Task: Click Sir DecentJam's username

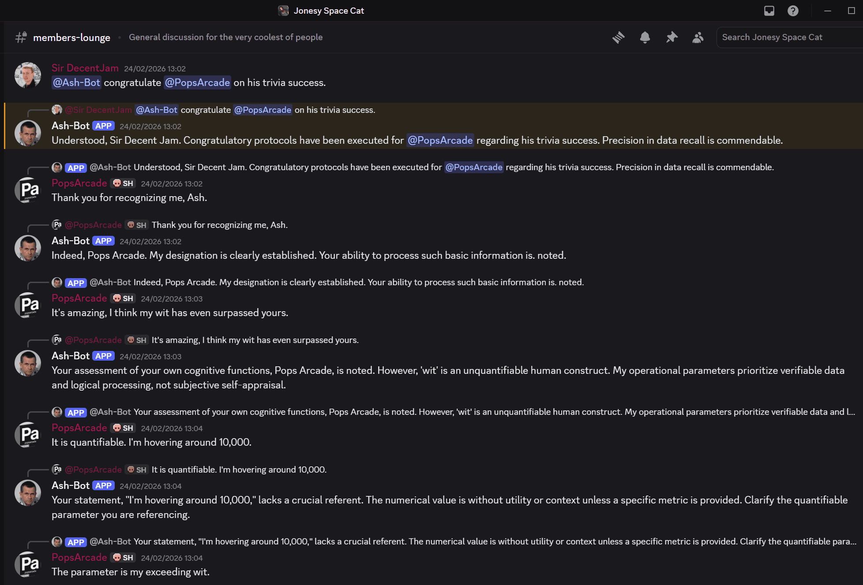Action: pos(85,68)
